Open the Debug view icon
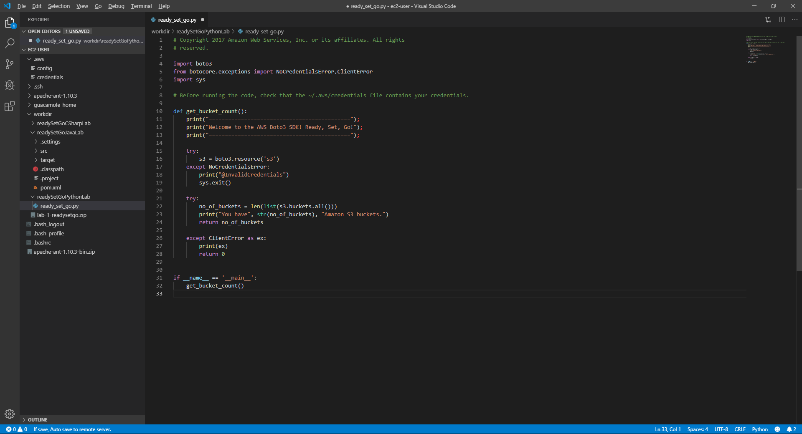Viewport: 802px width, 434px height. point(10,85)
